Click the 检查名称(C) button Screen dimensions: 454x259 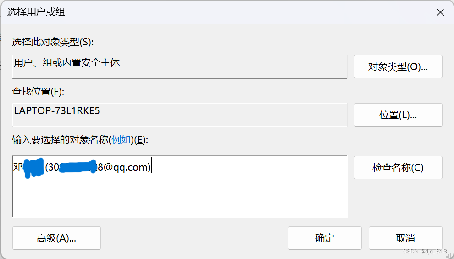point(398,168)
